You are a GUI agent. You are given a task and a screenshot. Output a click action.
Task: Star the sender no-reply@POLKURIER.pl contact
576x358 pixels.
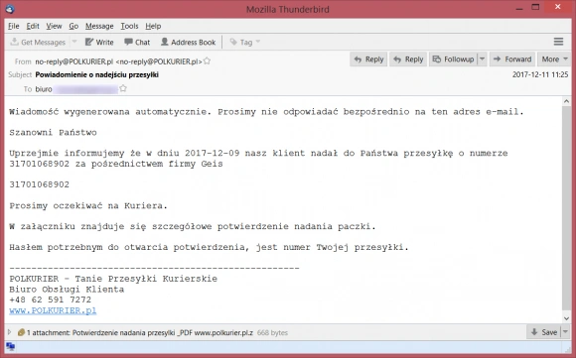(x=208, y=60)
